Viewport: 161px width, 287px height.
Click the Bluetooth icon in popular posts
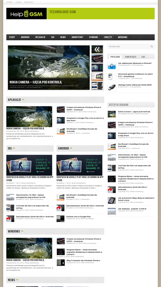pyautogui.click(x=112, y=66)
